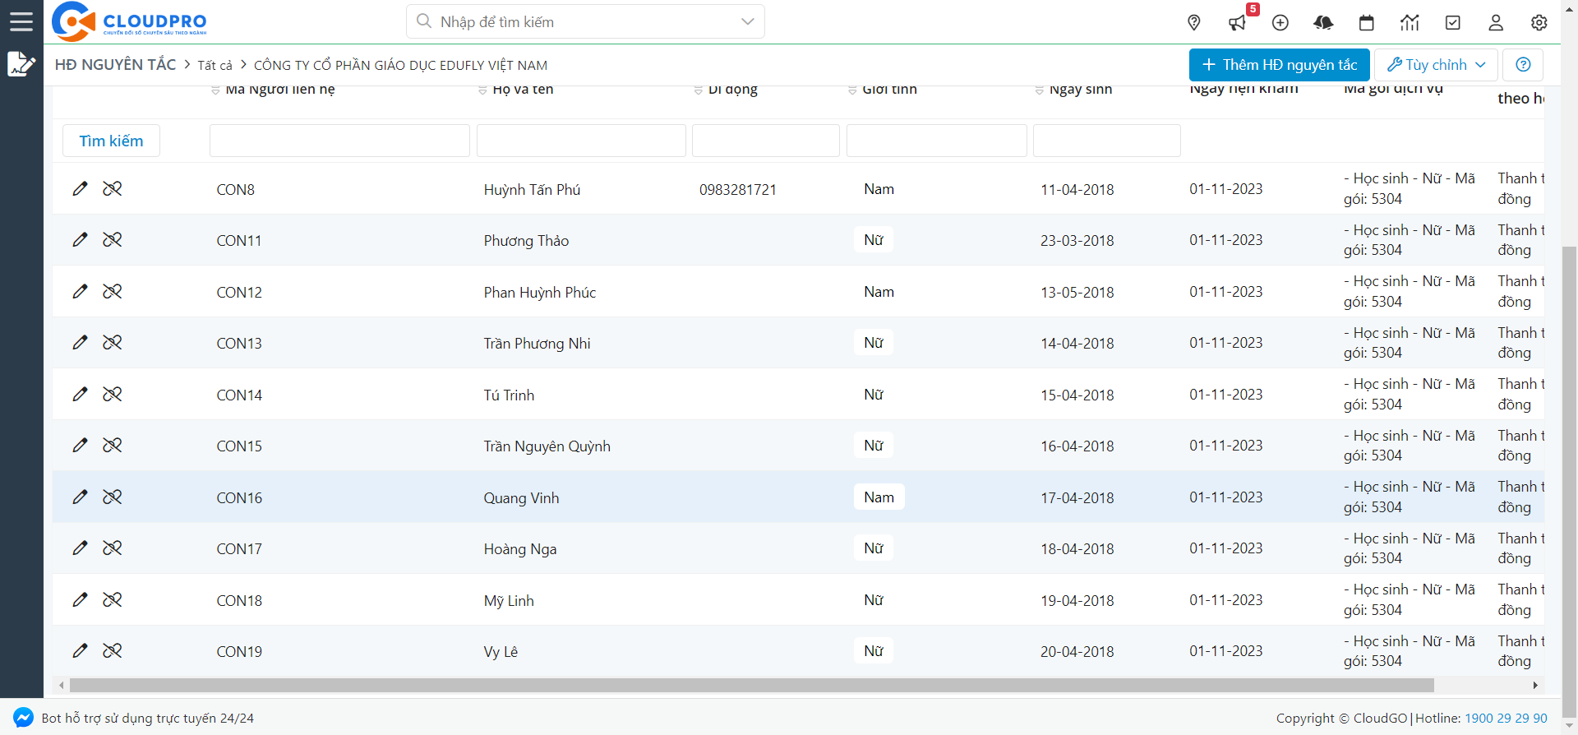Click the name Quang Vinh
Viewport: 1578px width, 735px height.
521,498
